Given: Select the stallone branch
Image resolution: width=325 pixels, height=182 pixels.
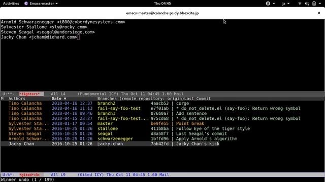Looking at the screenshot, I should pyautogui.click(x=108, y=128).
